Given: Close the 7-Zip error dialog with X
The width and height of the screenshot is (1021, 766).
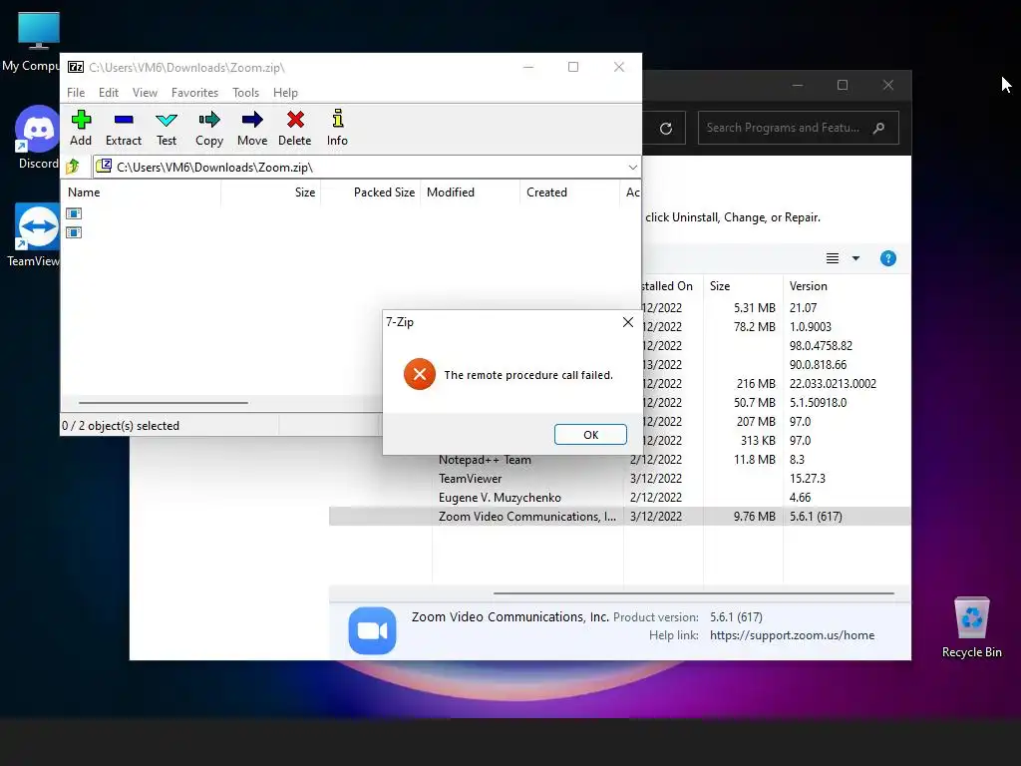Looking at the screenshot, I should 628,322.
